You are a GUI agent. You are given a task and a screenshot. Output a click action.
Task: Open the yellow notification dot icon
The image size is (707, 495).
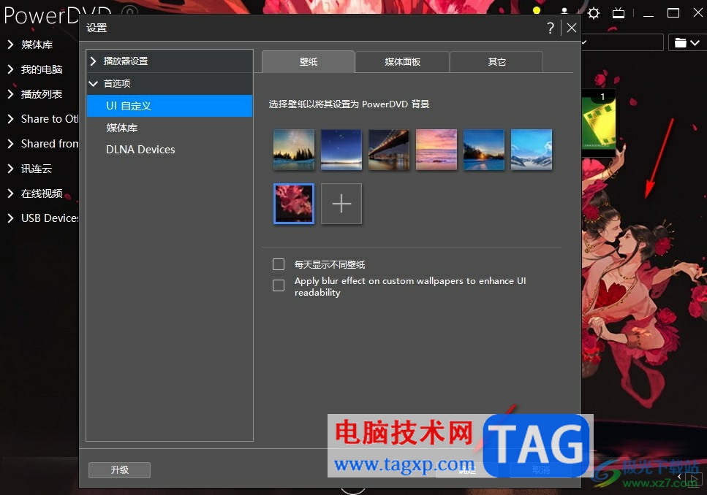point(537,10)
